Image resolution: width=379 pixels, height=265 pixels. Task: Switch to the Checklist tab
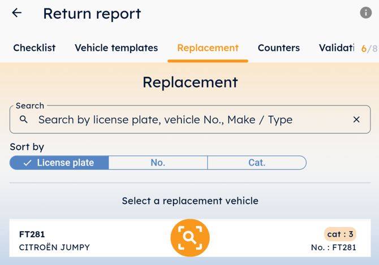(35, 48)
